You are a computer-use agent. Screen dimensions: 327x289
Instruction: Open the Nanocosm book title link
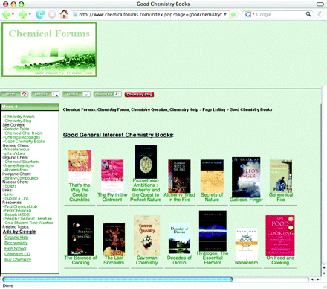[x=247, y=263]
